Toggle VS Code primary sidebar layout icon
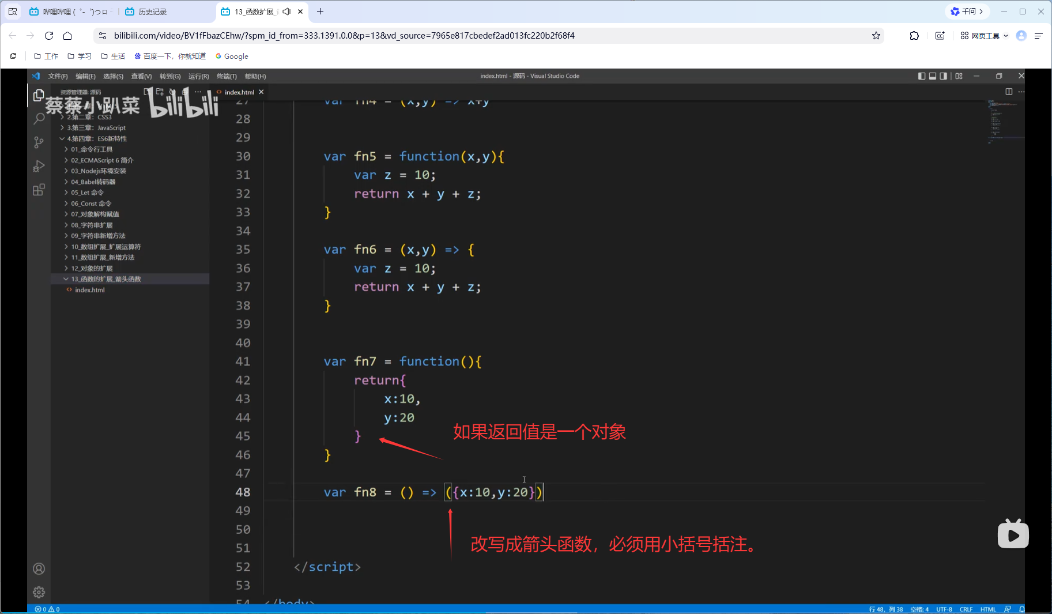Screen dimensions: 1052x614 [x=922, y=76]
